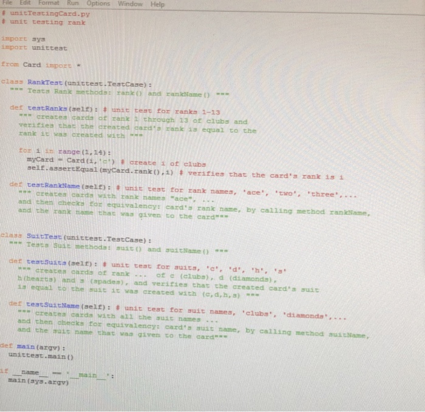Click the 'main(sys.argv)' line
The height and width of the screenshot is (412, 425).
point(38,382)
